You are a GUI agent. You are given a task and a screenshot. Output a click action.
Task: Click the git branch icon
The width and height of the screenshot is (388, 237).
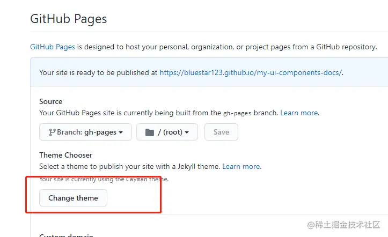coord(52,132)
